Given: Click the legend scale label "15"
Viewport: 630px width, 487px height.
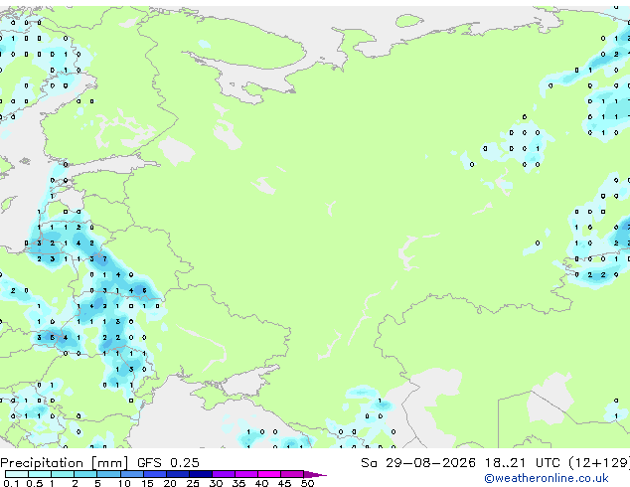Looking at the screenshot, I should [147, 483].
